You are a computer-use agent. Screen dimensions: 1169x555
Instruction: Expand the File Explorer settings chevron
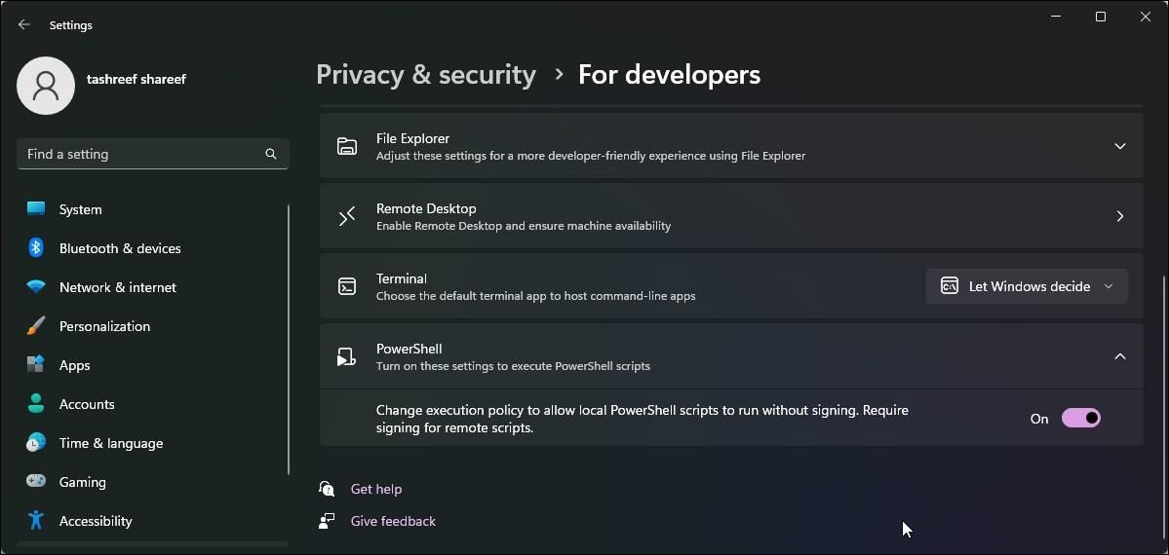pos(1120,146)
